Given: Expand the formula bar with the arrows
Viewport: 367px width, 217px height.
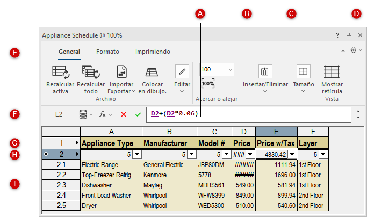Looking at the screenshot, I should tap(358, 114).
